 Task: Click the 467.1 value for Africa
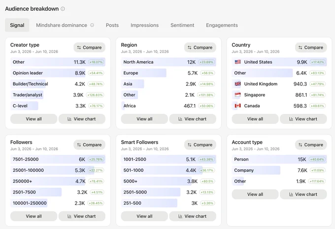point(190,106)
